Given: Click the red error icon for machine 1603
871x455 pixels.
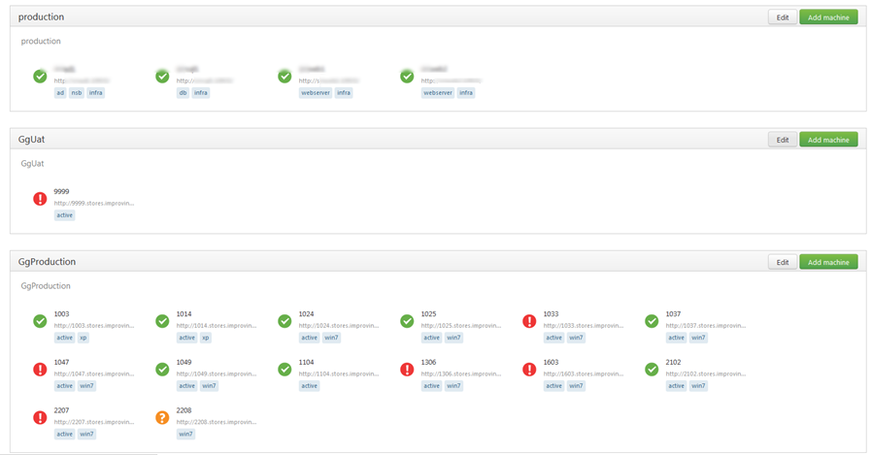Looking at the screenshot, I should pyautogui.click(x=529, y=369).
